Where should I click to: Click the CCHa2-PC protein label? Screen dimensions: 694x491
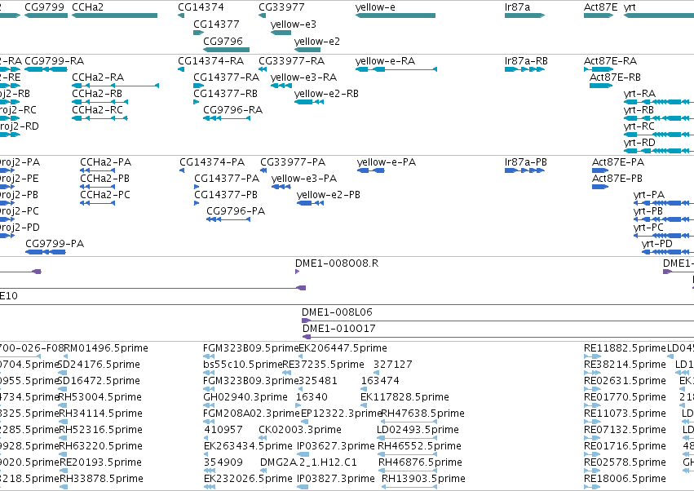105,195
